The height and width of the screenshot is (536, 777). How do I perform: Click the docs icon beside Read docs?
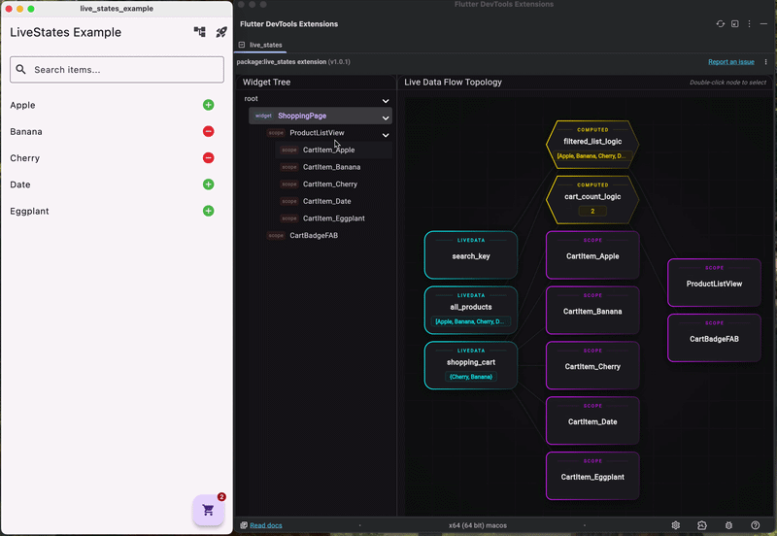pyautogui.click(x=244, y=525)
